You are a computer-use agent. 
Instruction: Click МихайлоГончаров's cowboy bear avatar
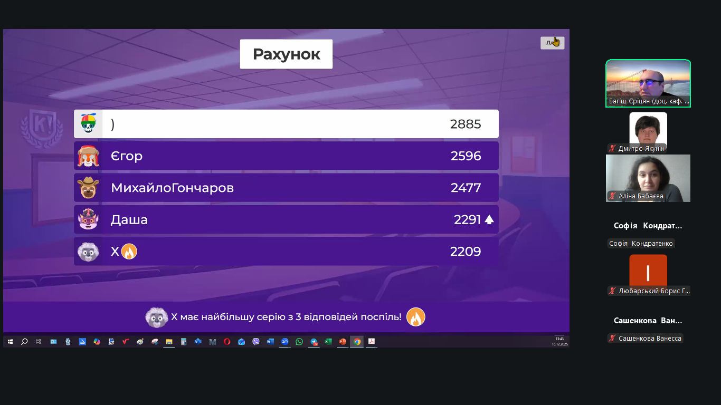pyautogui.click(x=88, y=188)
